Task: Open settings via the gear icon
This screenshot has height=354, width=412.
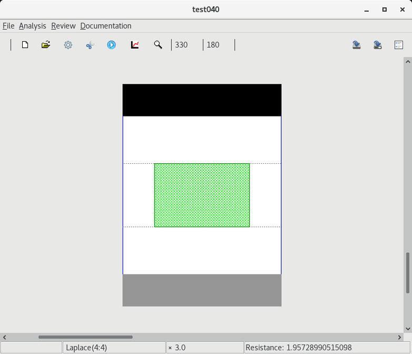Action: click(x=68, y=45)
